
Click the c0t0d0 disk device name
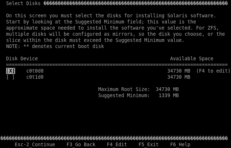[35, 71]
